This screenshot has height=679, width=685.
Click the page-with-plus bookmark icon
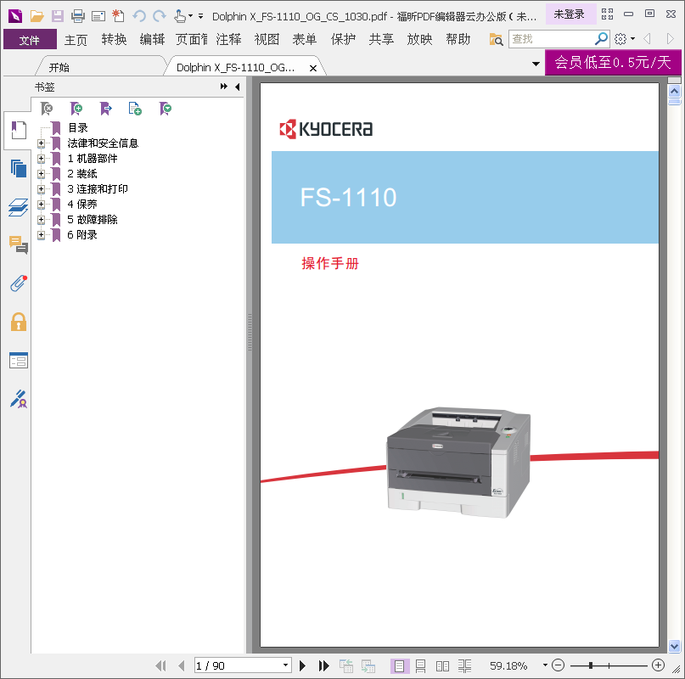point(135,109)
